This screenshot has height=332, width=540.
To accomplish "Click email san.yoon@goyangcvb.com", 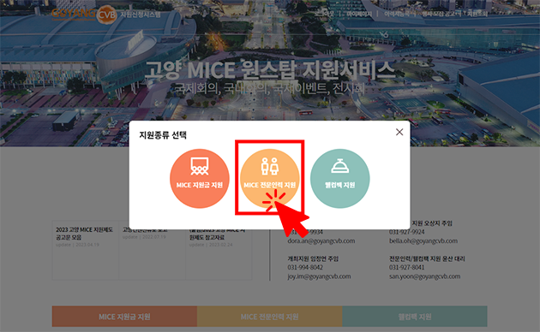I will pyautogui.click(x=424, y=276).
